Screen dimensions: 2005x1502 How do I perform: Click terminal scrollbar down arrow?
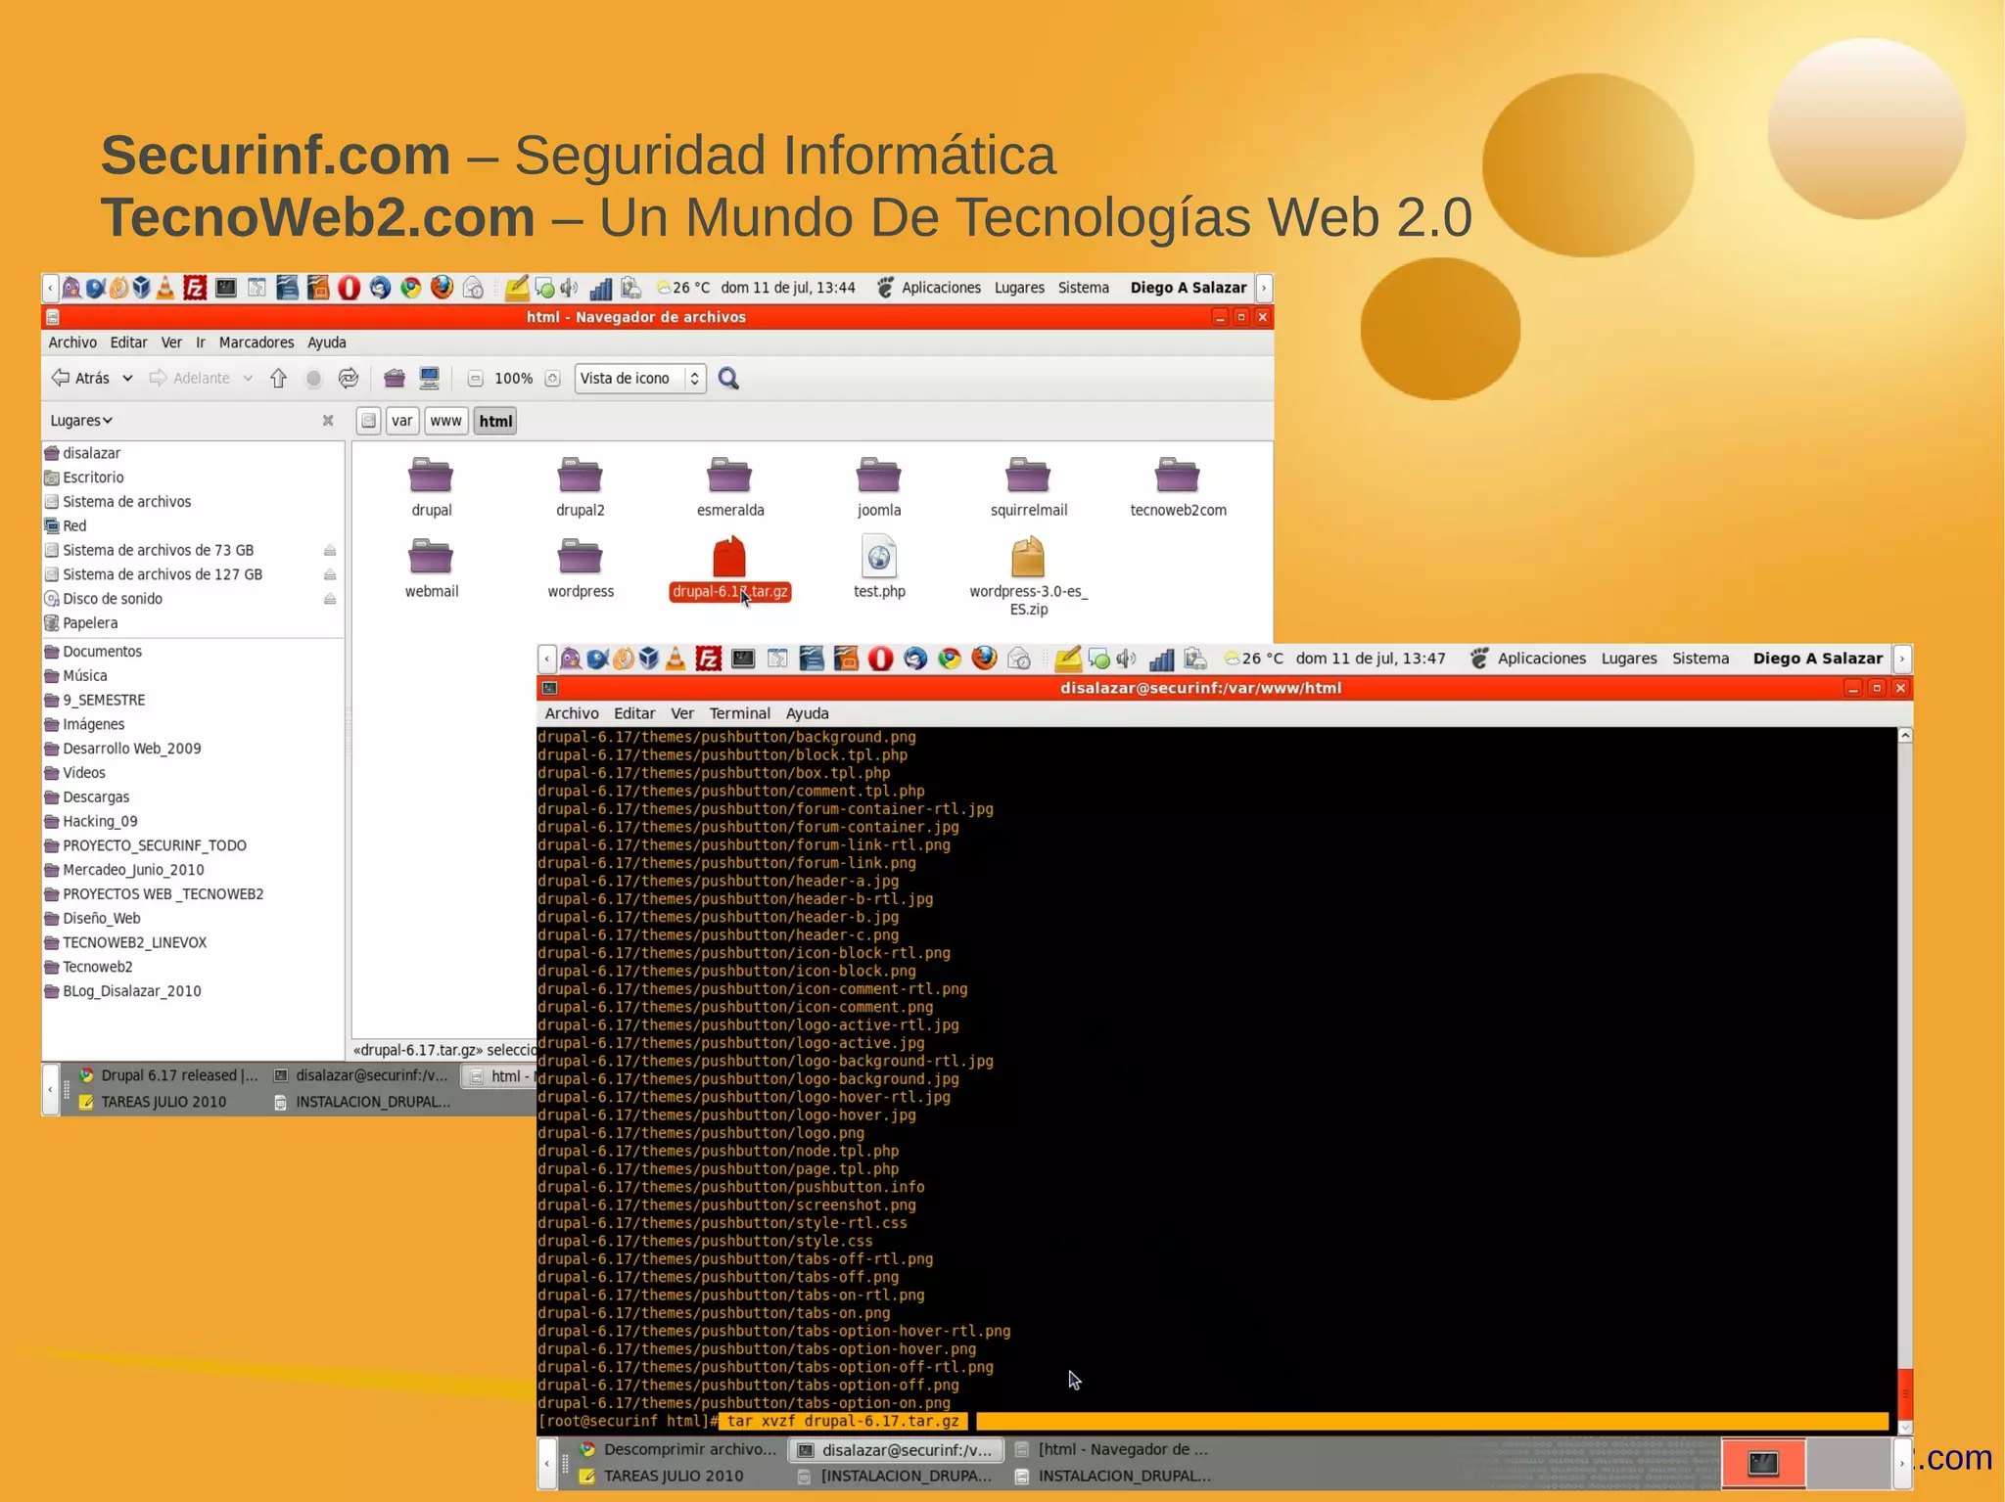coord(1905,1428)
